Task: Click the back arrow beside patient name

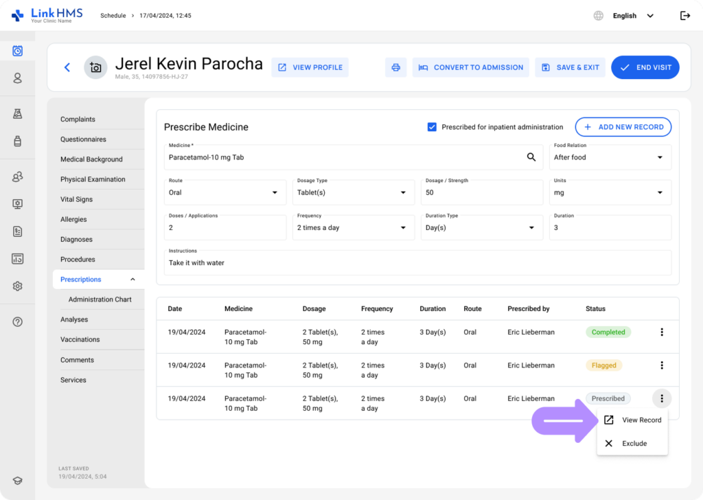Action: pos(67,67)
